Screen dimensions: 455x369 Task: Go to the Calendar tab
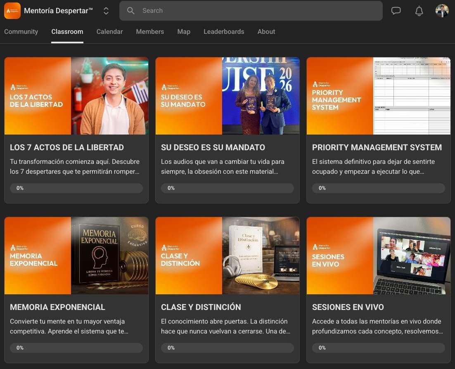(109, 32)
